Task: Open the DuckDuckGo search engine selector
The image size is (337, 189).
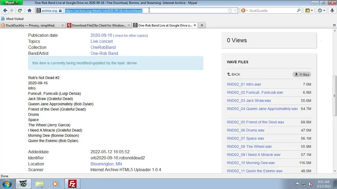Action: tap(244, 11)
